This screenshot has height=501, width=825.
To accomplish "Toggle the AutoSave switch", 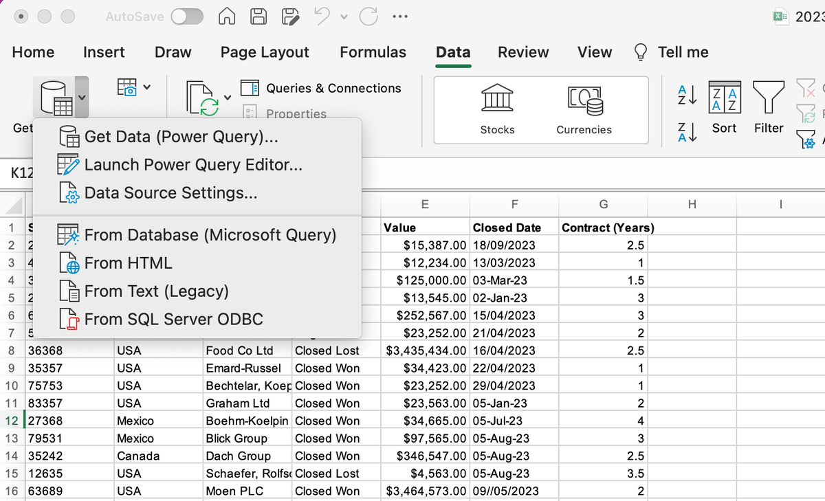I will [x=187, y=16].
